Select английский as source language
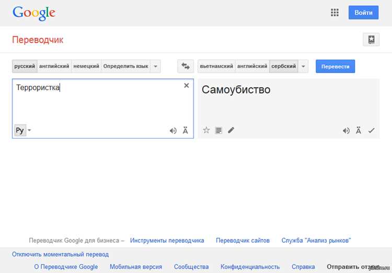 tap(54, 66)
